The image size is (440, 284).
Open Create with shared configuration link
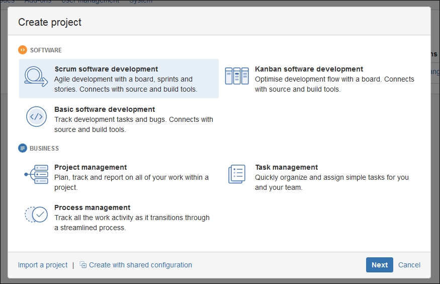tap(140, 265)
